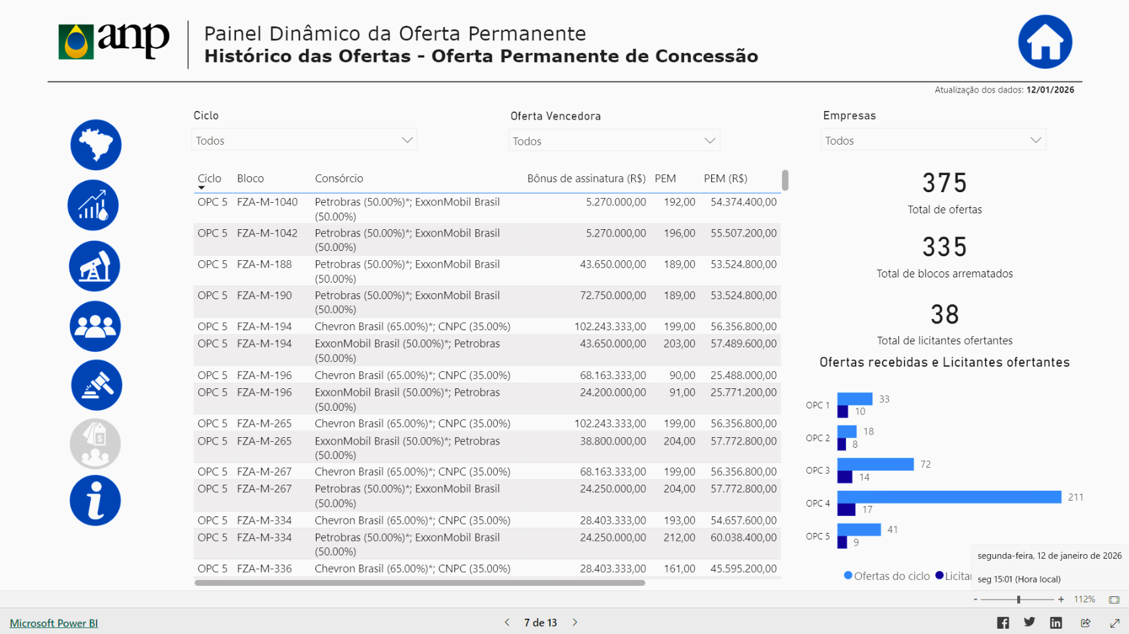Click the zoom level slider

tap(1018, 600)
